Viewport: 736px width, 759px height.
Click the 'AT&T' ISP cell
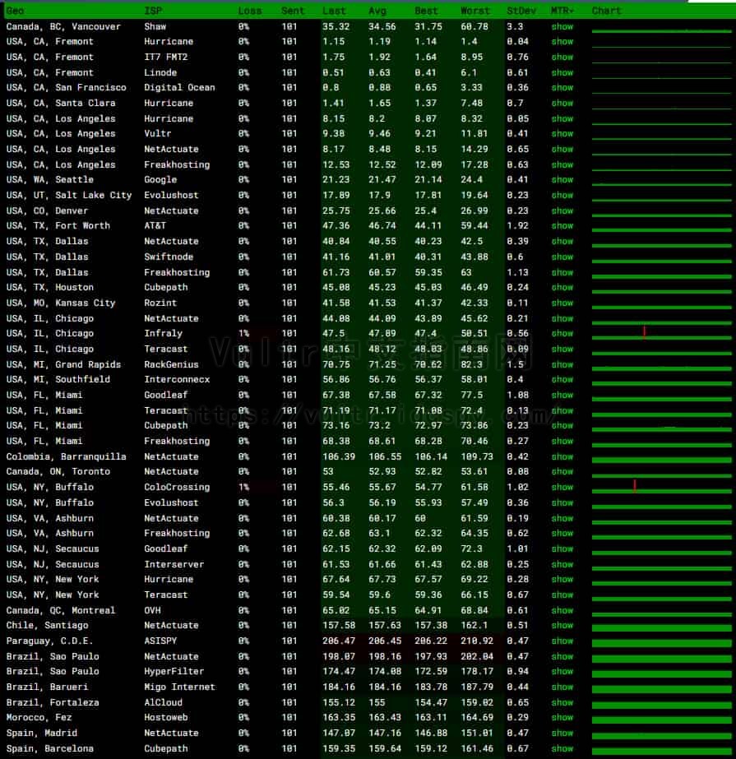pyautogui.click(x=155, y=225)
